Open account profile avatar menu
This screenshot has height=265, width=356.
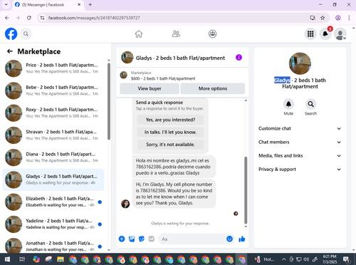pyautogui.click(x=340, y=34)
